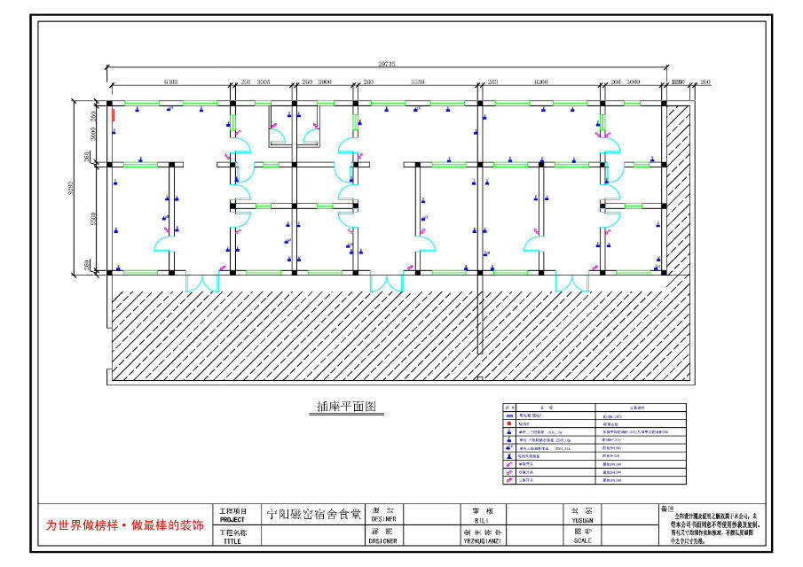Click the 29735 overall width dimension
This screenshot has height=567, width=803.
coord(387,64)
